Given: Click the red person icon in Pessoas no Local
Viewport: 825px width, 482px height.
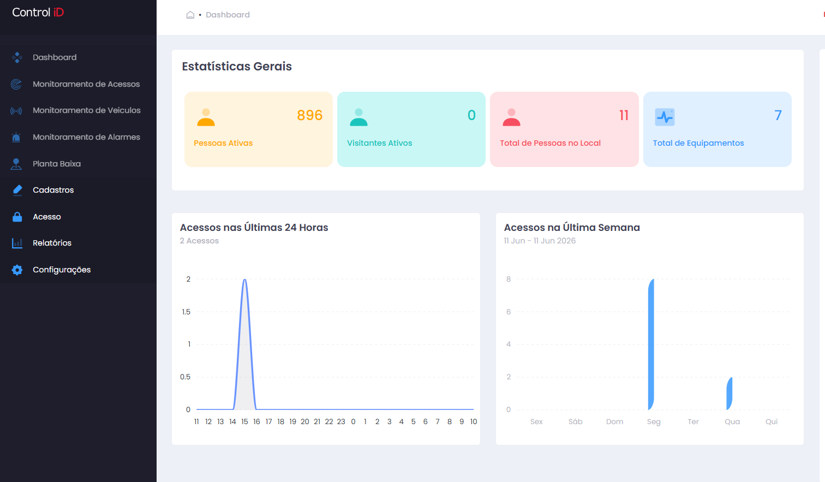Looking at the screenshot, I should coord(511,117).
